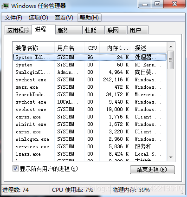Click the scrollbar down arrow
This screenshot has width=187, height=197.
tap(171, 157)
